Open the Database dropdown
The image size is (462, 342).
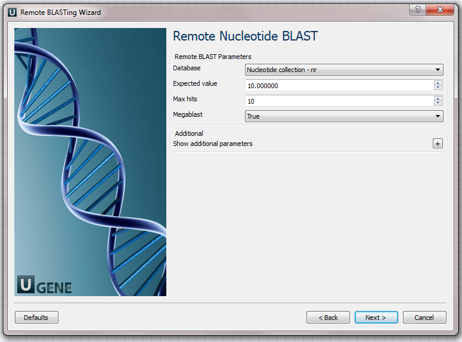coord(344,70)
